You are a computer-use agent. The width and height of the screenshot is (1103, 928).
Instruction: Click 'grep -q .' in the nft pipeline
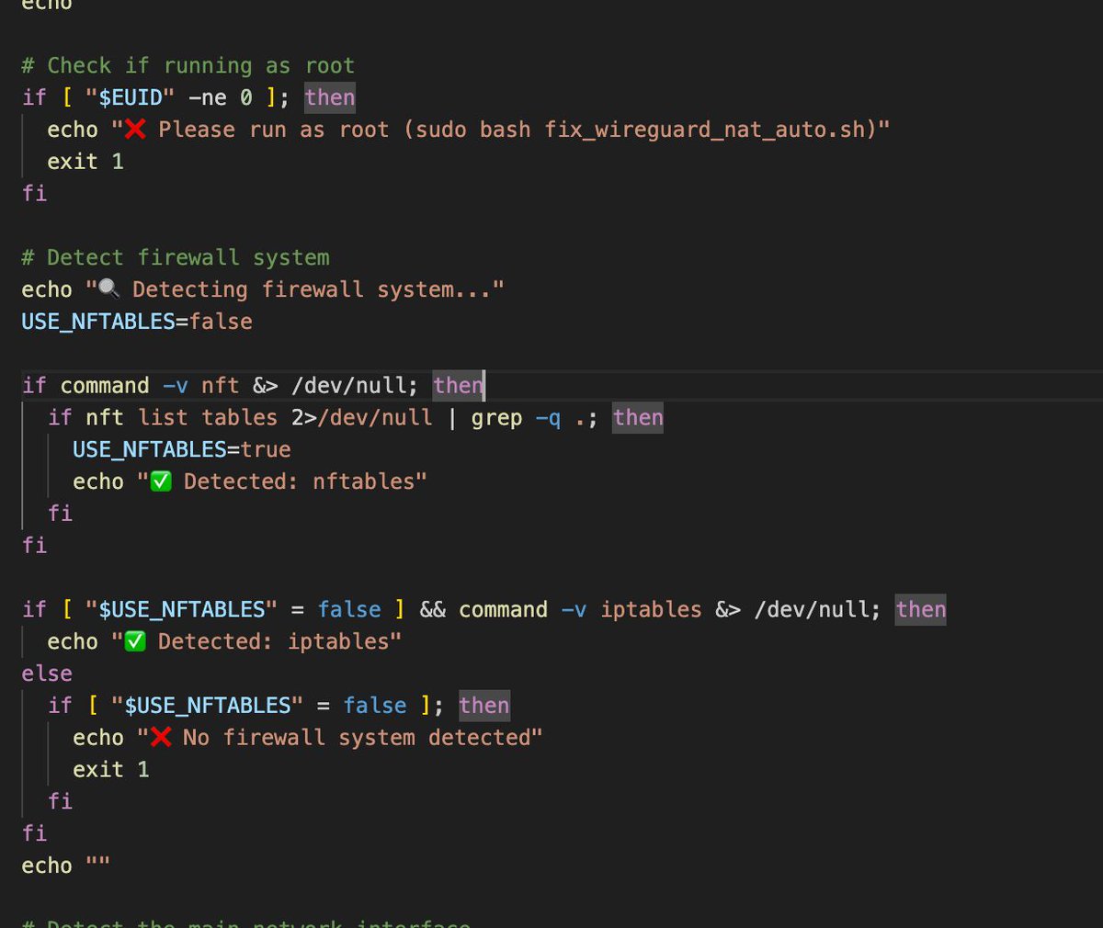pyautogui.click(x=529, y=418)
